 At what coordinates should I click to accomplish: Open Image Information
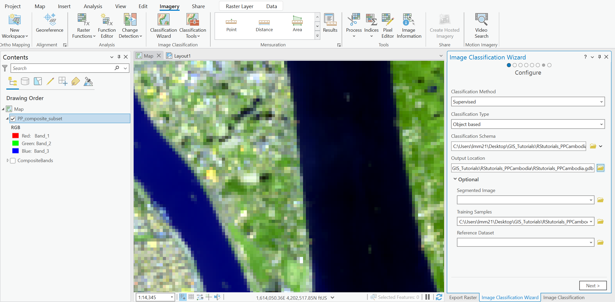click(x=409, y=25)
